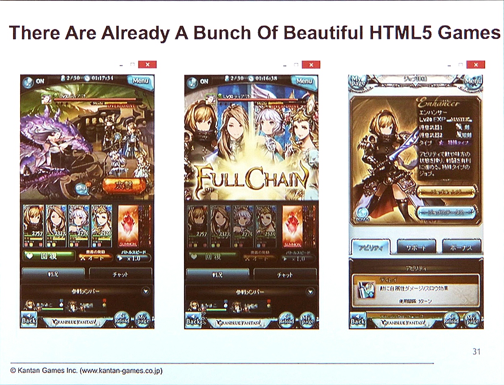Open the Chat bubble icon in left battle window
Screen dimensions: 504x385
[81, 189]
